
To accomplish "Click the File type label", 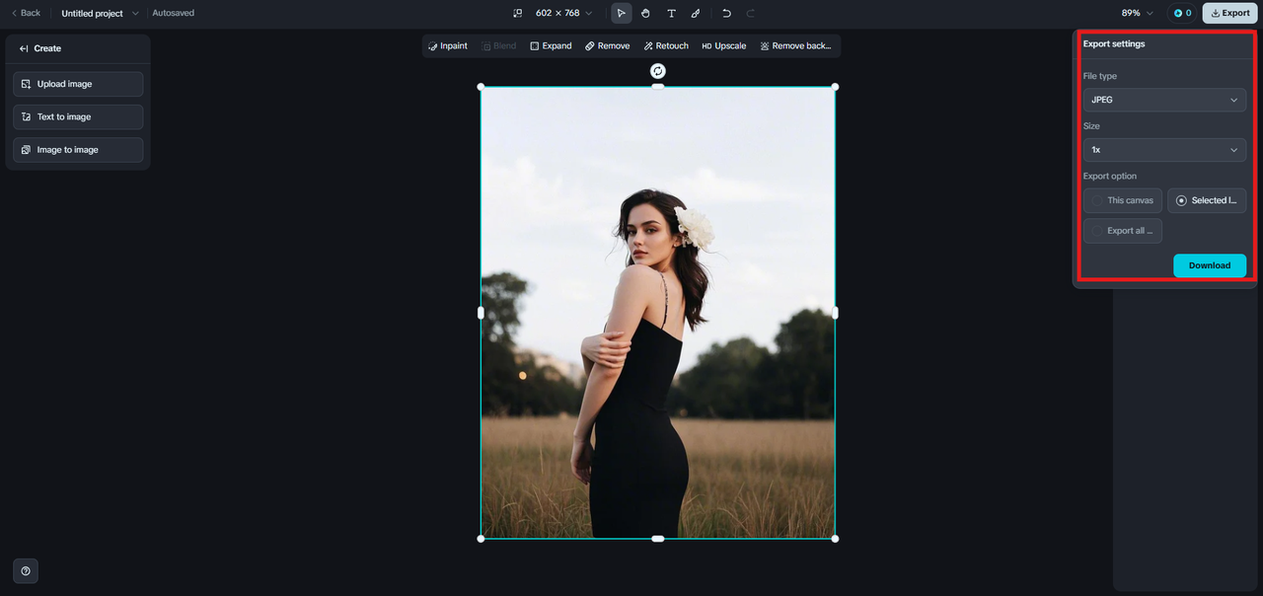I will (x=1100, y=76).
